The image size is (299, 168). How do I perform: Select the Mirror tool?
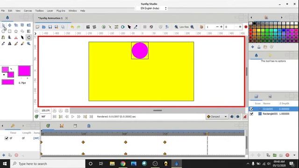tap(28, 25)
